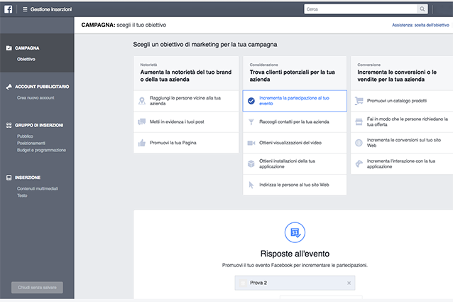This screenshot has width=453, height=302.
Task: Remove the Prova 2 event selection
Action: point(349,284)
